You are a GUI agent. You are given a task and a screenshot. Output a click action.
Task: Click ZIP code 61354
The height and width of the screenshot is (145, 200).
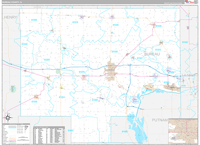pos(184,86)
